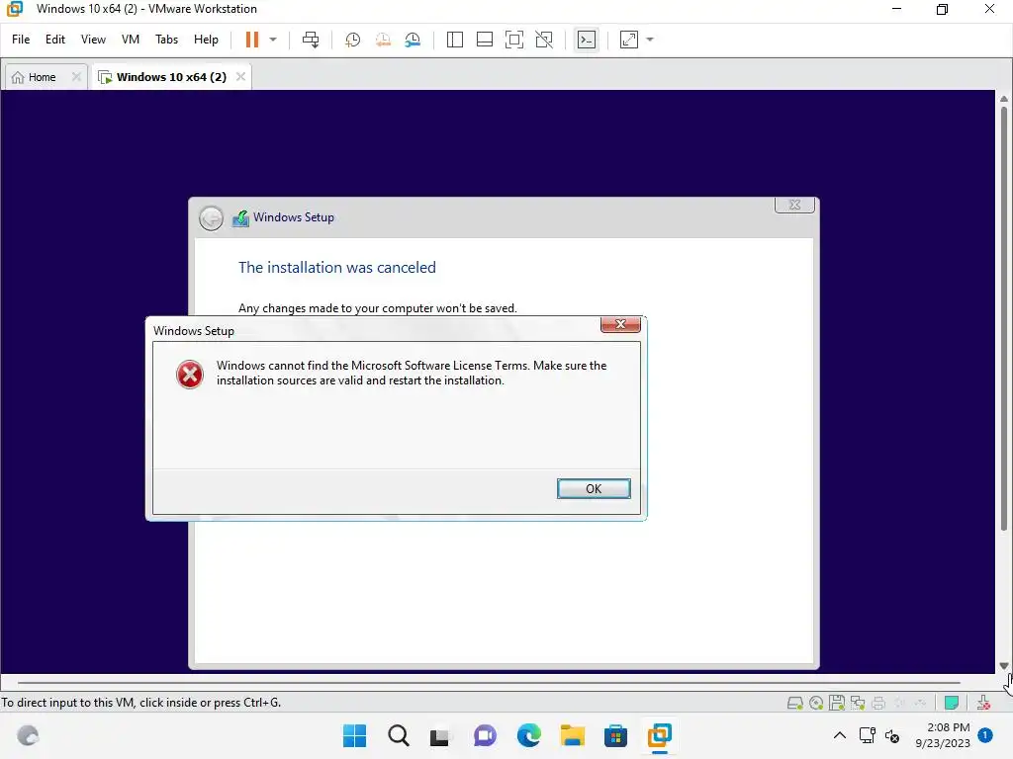Open the Tabs menu
The image size is (1013, 759).
pyautogui.click(x=166, y=40)
